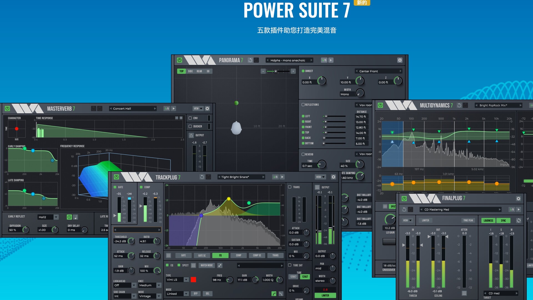This screenshot has height=300, width=533.
Task: Click Masterverb clock sync icon
Action: (x=69, y=217)
